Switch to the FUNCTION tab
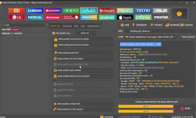This screenshot has height=118, width=196. tap(67, 26)
